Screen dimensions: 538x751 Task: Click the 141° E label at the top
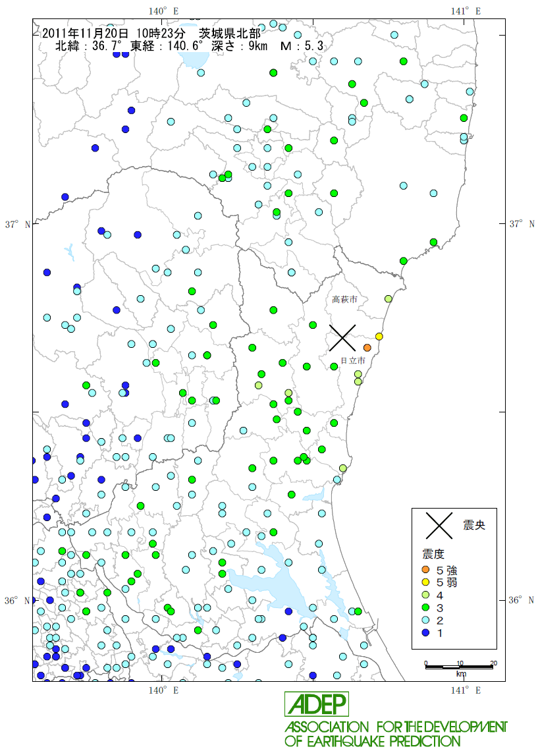(x=466, y=11)
